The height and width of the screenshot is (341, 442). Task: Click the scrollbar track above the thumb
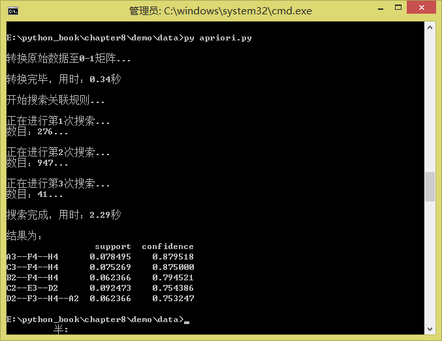(430, 98)
